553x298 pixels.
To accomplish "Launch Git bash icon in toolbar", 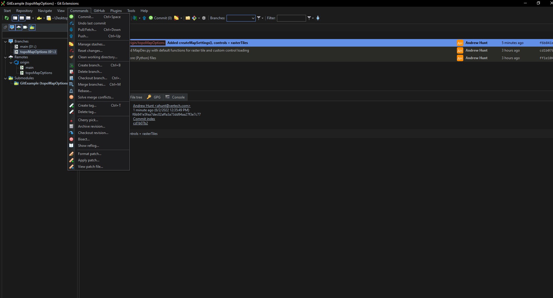I will (194, 18).
